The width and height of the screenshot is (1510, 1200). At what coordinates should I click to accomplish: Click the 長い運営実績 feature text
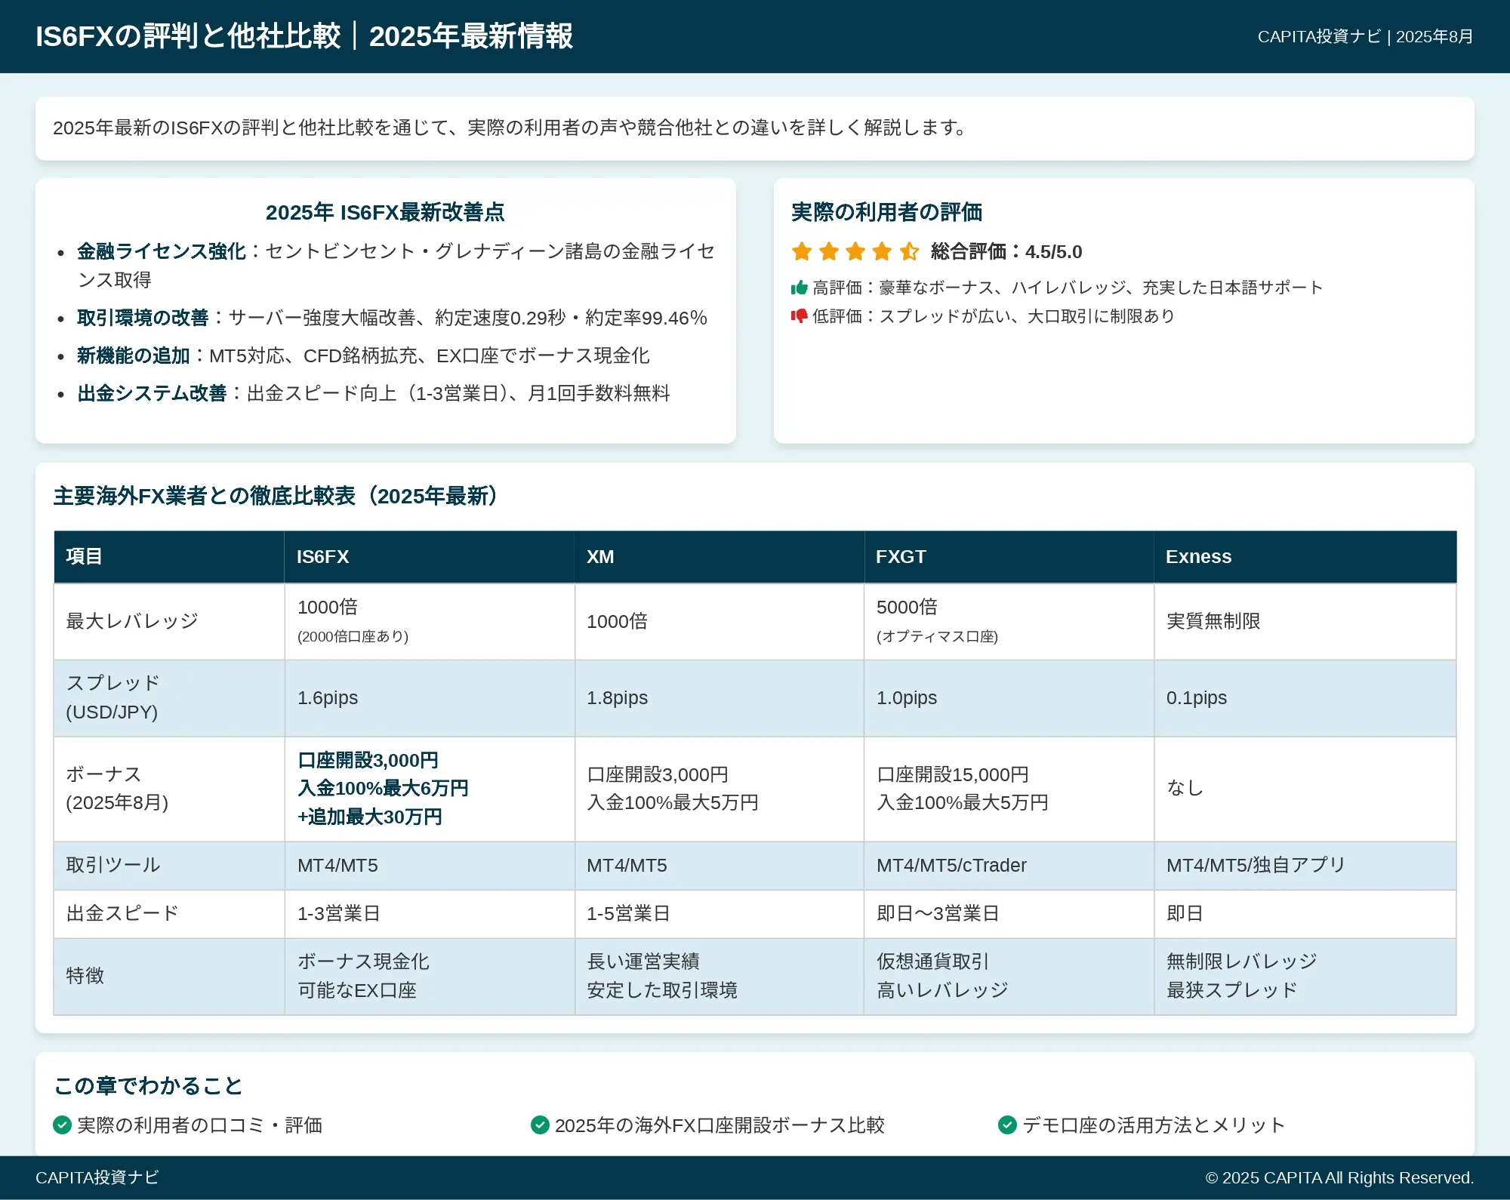(x=643, y=962)
